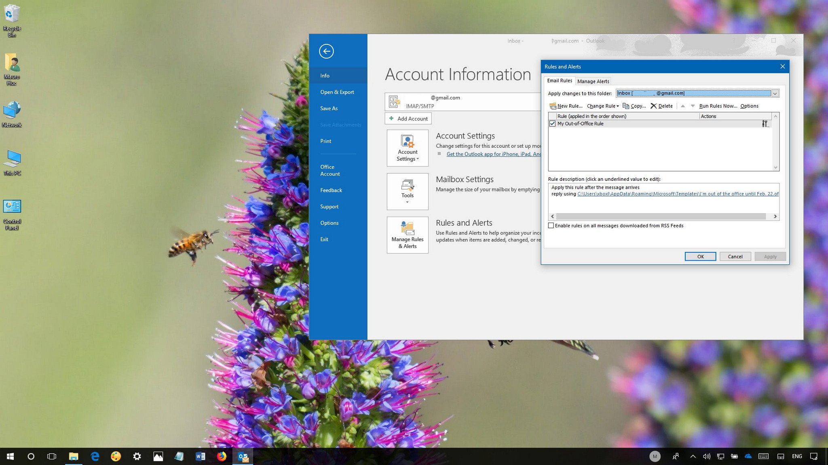The width and height of the screenshot is (828, 465).
Task: Open Network desktop icon
Action: (12, 114)
